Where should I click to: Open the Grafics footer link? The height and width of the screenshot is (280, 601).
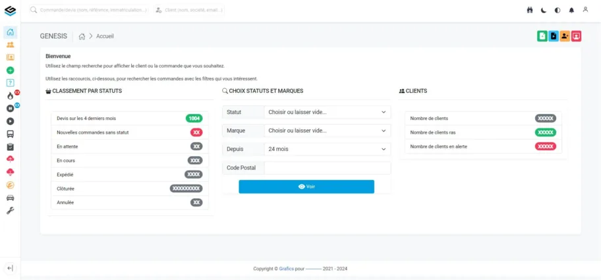(286, 269)
